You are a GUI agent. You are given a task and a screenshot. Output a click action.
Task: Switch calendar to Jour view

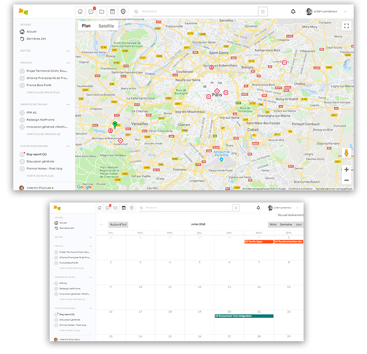coord(298,225)
